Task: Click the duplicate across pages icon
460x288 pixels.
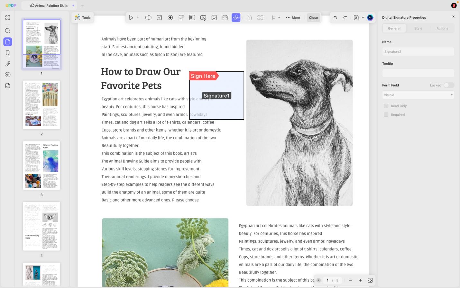Action: coord(249,18)
